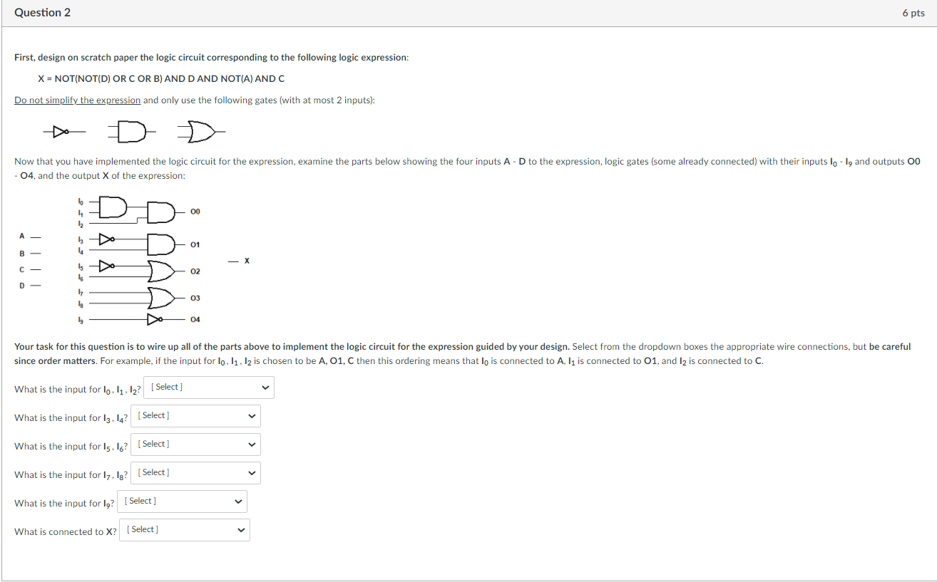
Task: Open the dropdown for input I9
Action: [x=182, y=501]
